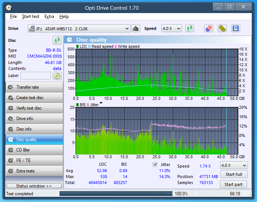Open the Start test menu
The height and width of the screenshot is (202, 257).
[30, 16]
